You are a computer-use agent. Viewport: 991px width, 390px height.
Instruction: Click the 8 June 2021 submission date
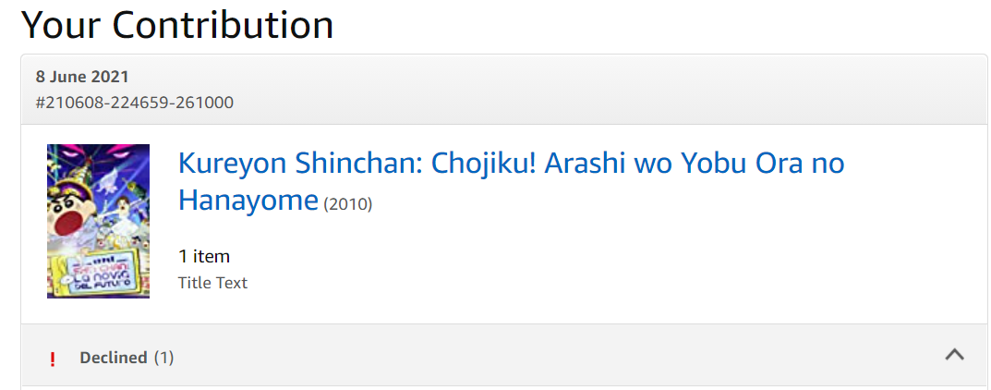pyautogui.click(x=82, y=77)
